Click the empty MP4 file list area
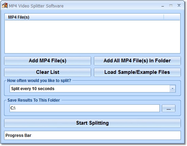 coord(92,37)
